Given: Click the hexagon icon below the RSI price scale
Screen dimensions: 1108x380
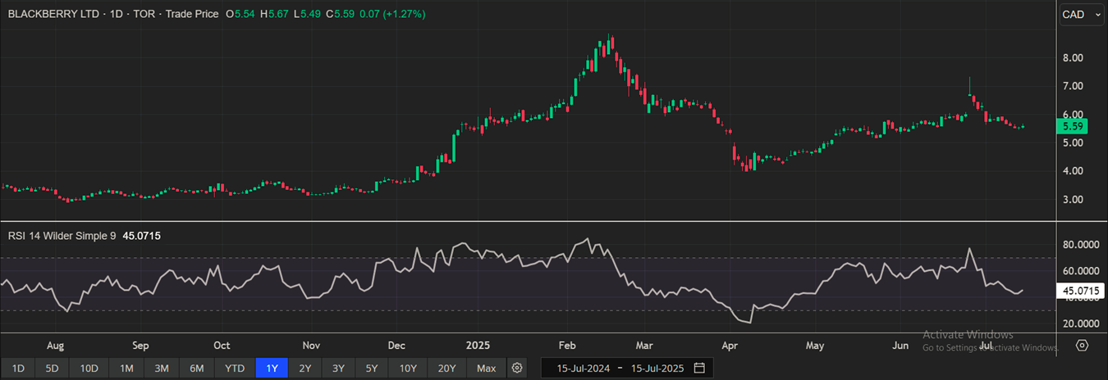Looking at the screenshot, I should [1082, 346].
